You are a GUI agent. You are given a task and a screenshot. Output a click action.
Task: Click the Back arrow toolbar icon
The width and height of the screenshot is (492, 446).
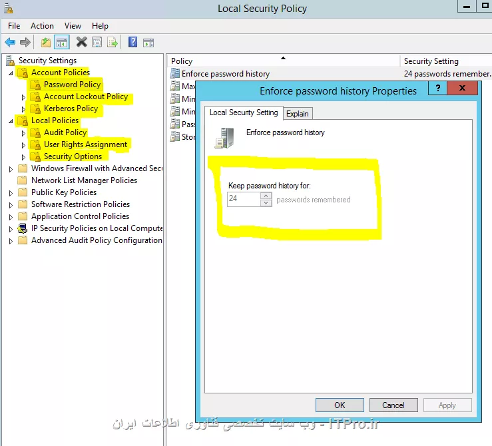[10, 43]
